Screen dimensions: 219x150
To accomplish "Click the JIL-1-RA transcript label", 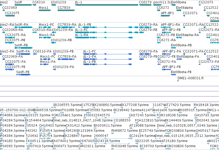I will [82, 35].
